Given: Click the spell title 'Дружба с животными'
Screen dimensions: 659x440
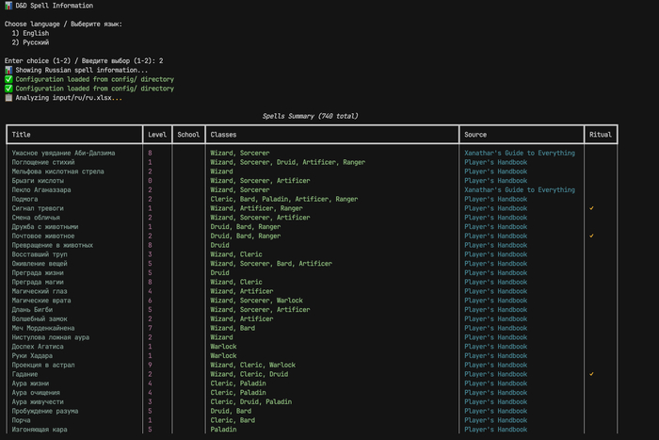Looking at the screenshot, I should point(45,227).
